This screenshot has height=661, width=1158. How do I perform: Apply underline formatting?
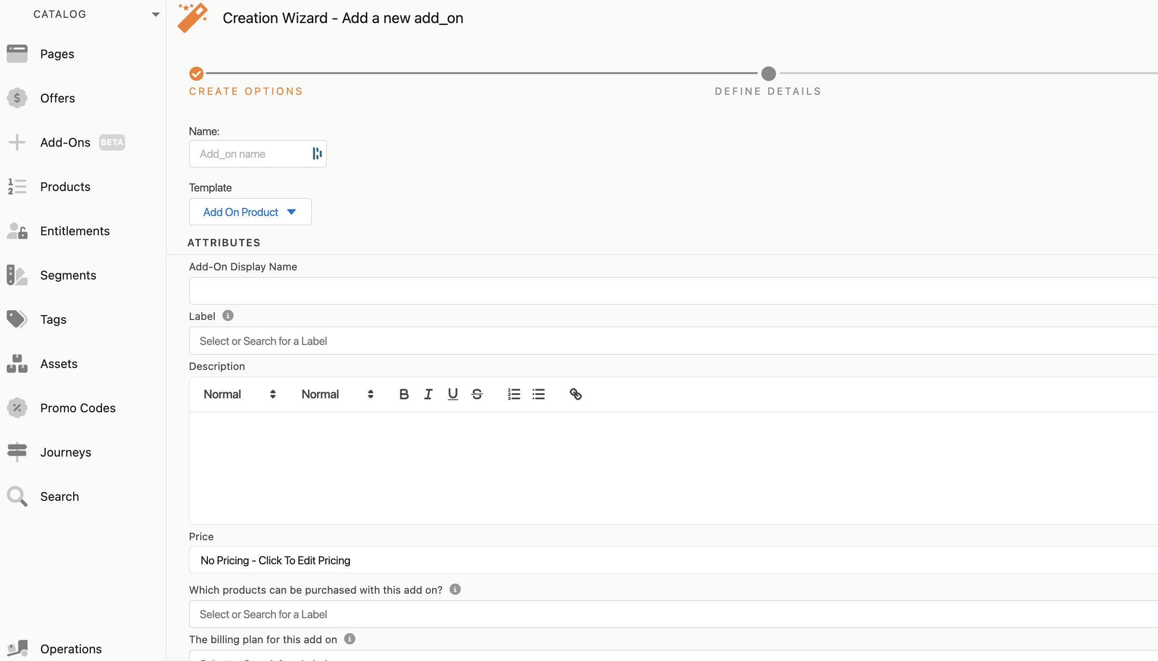click(x=452, y=394)
